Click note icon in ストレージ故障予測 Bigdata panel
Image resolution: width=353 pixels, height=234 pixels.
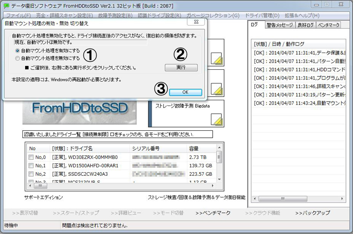217,119
